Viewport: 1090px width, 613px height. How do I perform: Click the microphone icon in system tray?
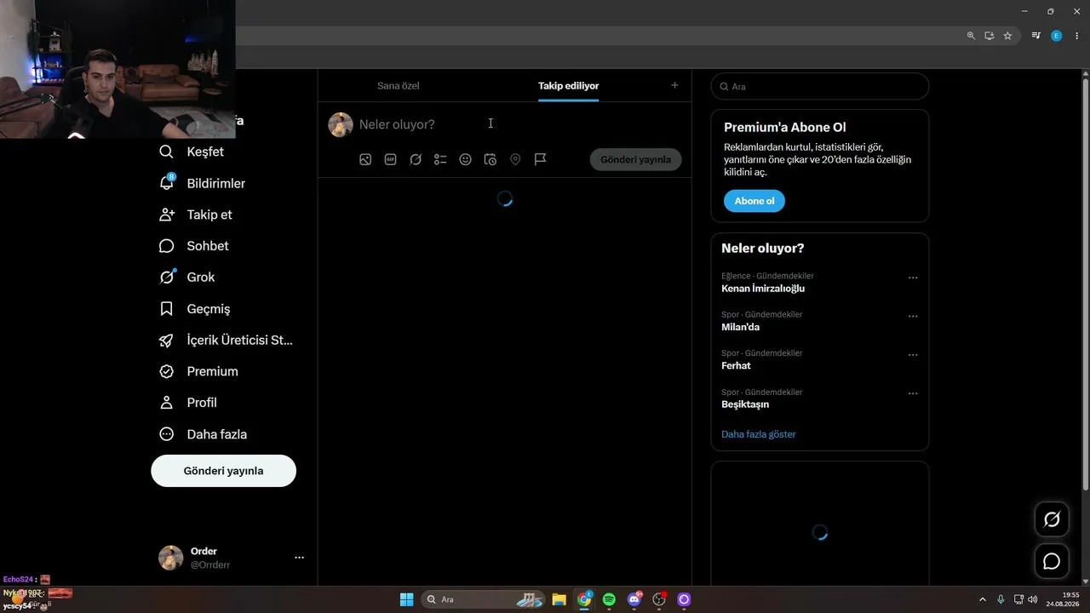tap(1001, 599)
